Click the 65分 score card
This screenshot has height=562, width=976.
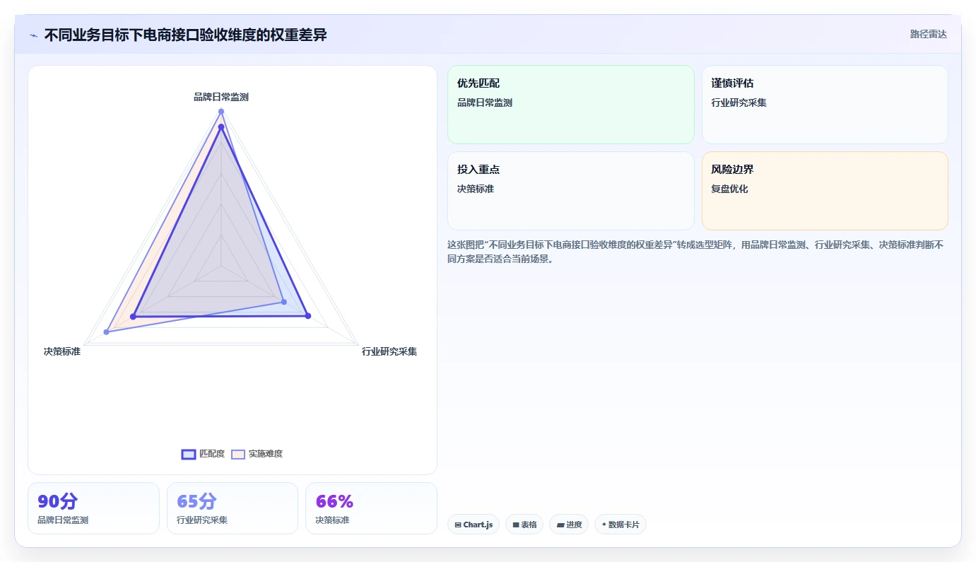click(x=233, y=508)
